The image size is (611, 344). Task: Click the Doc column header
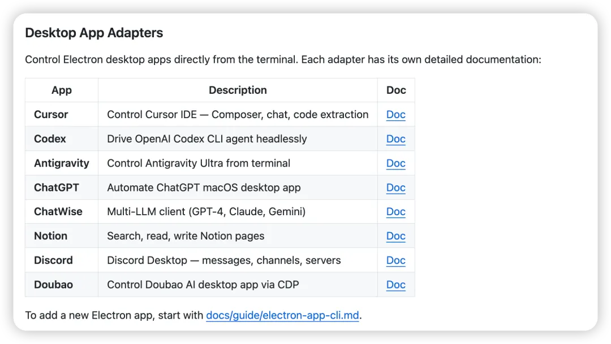point(396,90)
